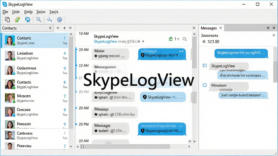
Task: Click the refresh icon on horizontal scrollbar
Action: click(82, 147)
